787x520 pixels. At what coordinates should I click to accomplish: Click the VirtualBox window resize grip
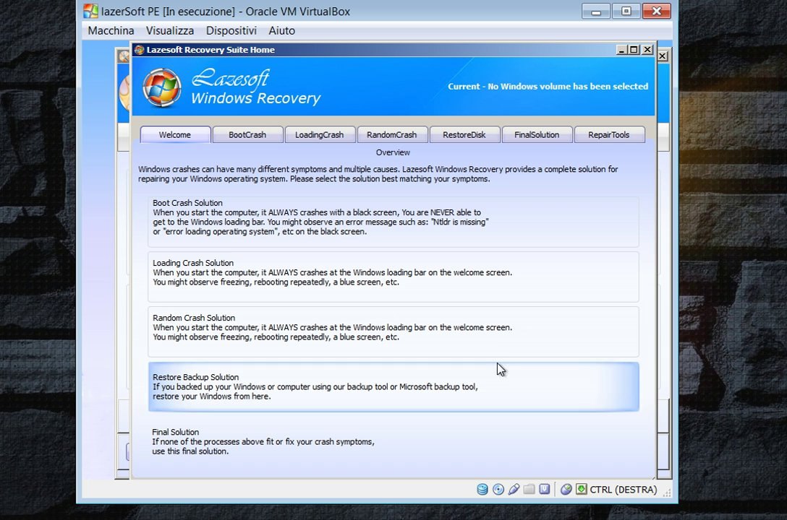pyautogui.click(x=666, y=493)
